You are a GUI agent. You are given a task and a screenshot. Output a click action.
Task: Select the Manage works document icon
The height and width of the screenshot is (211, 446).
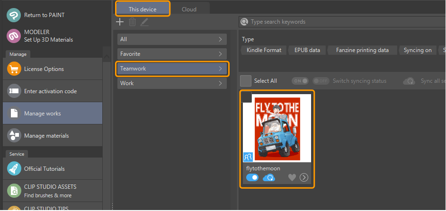click(14, 114)
